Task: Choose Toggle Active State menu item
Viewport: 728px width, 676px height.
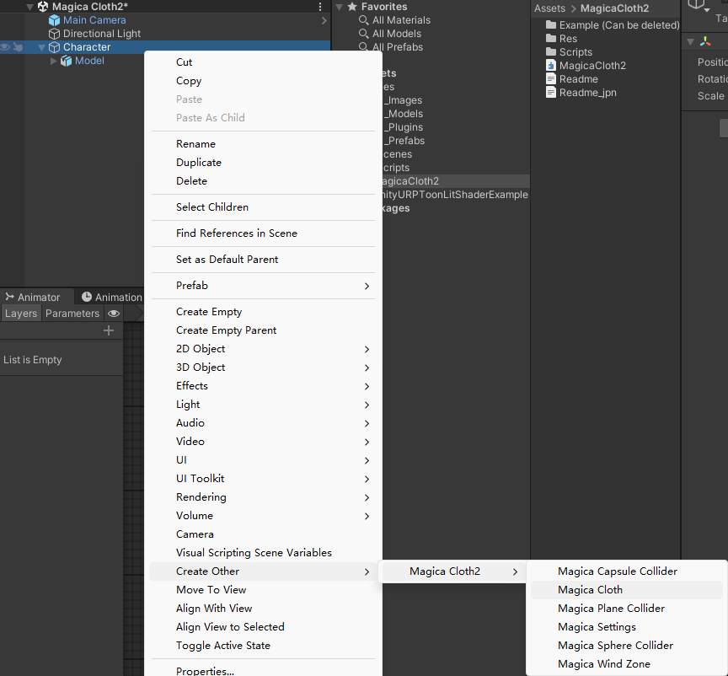Action: point(263,646)
